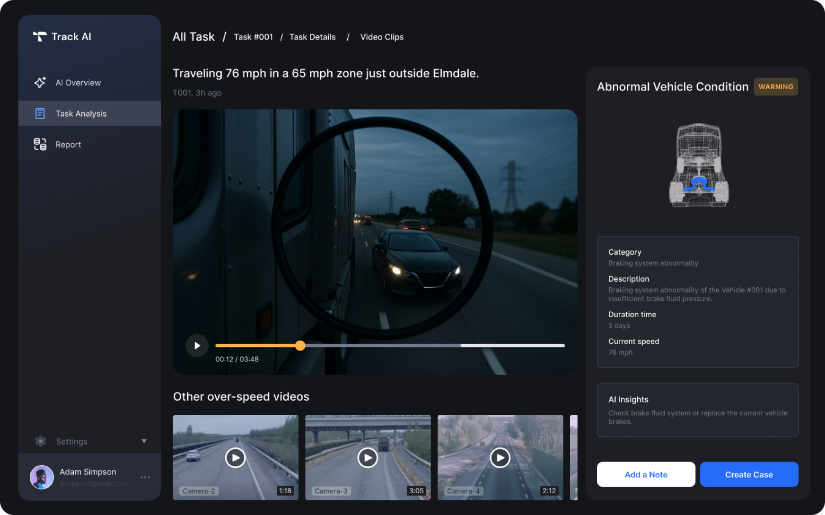Click the Settings gear icon
This screenshot has height=515, width=825.
point(41,441)
